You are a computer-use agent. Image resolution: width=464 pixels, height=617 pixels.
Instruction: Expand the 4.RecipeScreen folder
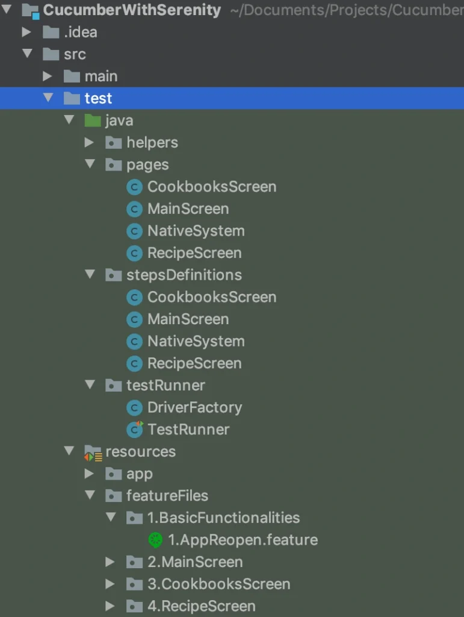click(110, 606)
